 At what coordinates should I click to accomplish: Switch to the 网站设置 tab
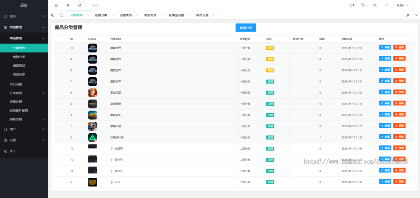(x=202, y=15)
